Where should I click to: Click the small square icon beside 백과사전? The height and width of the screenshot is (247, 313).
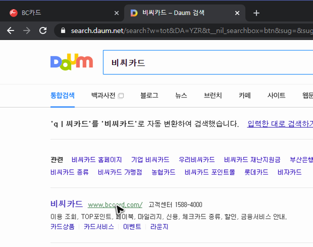pyautogui.click(x=121, y=96)
